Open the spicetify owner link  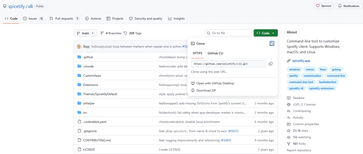pyautogui.click(x=17, y=6)
